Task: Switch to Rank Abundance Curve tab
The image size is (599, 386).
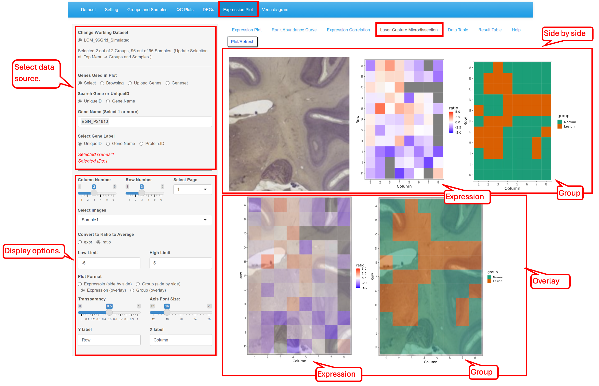Action: (294, 30)
